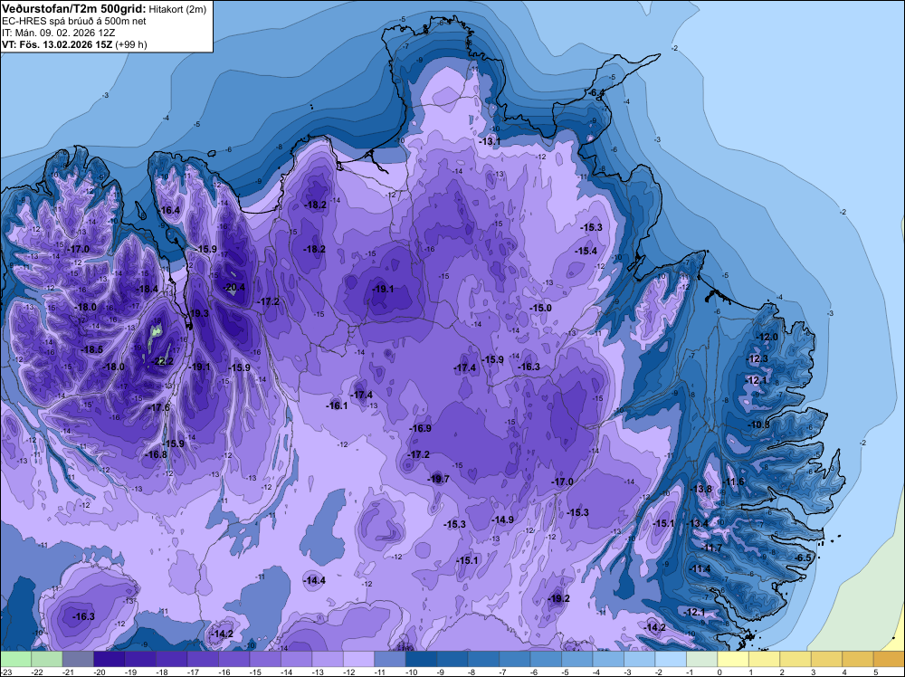
Task: Click the -12.3 temperature label
Action: point(757,359)
